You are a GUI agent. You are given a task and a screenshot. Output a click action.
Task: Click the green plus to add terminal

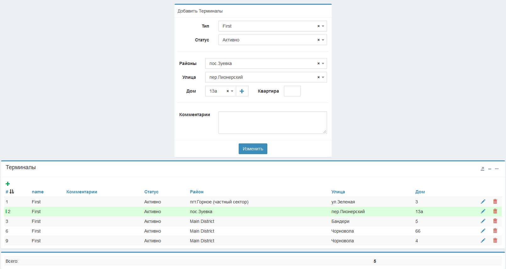(8, 184)
